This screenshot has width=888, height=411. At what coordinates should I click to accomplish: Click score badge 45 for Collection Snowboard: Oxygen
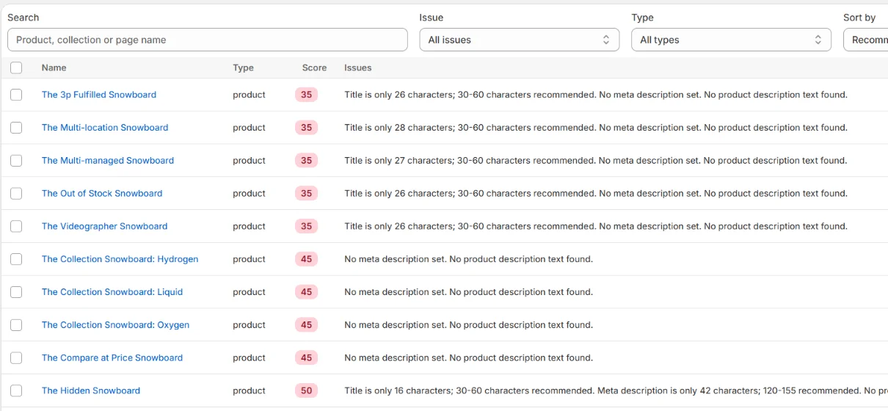(306, 325)
